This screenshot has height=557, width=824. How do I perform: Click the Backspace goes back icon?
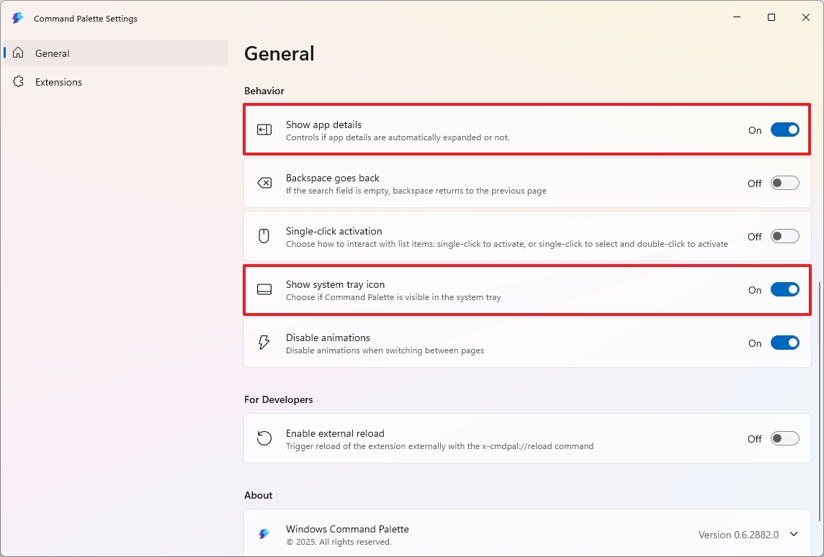click(264, 183)
